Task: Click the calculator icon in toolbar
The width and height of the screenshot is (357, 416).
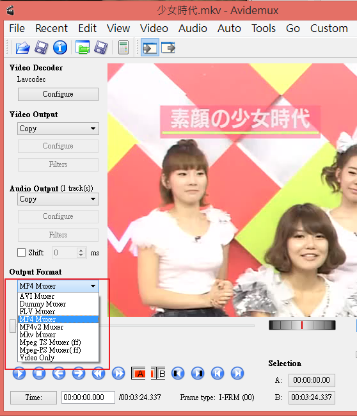Action: [123, 48]
